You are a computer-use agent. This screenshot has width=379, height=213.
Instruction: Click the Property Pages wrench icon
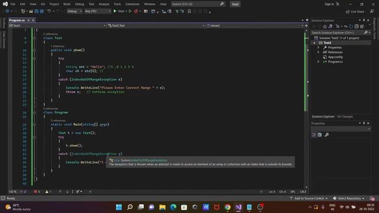tap(326, 135)
